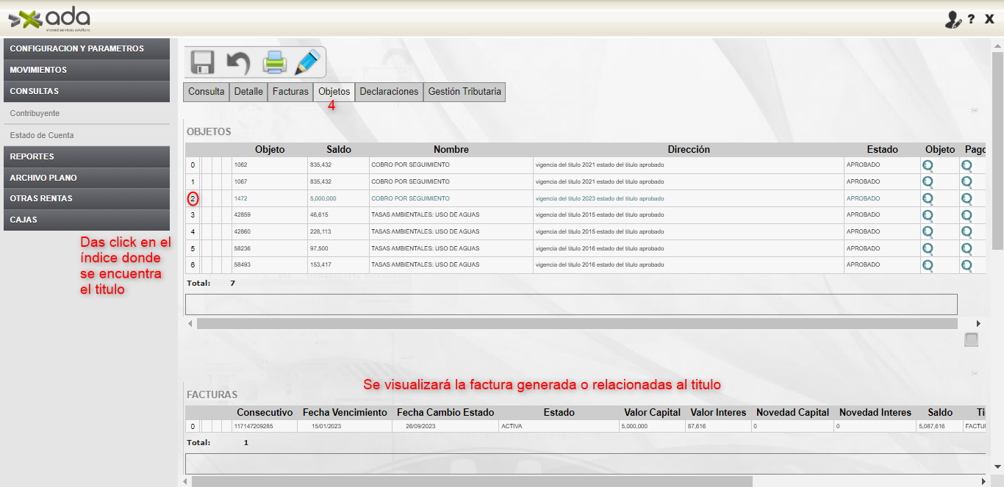The width and height of the screenshot is (1004, 487).
Task: Open the user profile icon at top right
Action: point(953,20)
